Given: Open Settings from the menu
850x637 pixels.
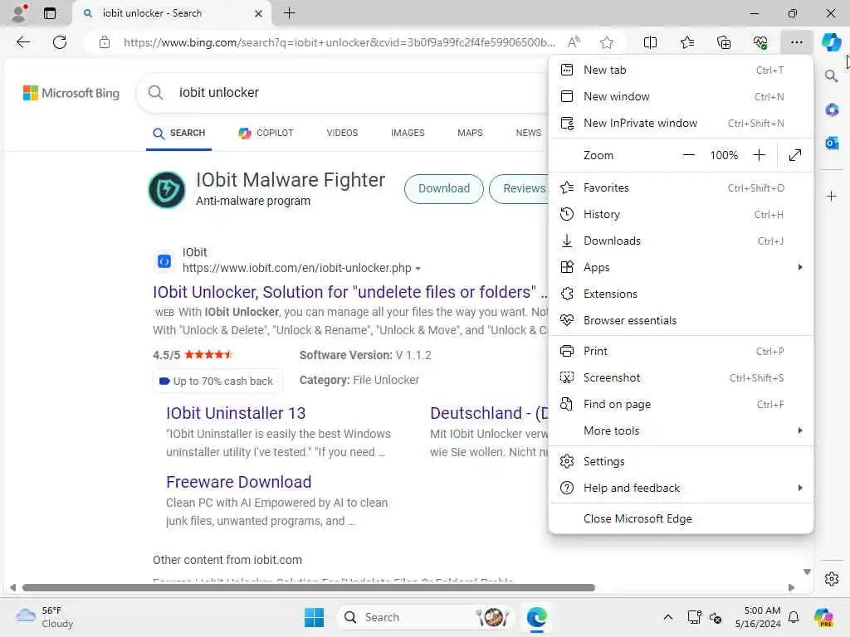Looking at the screenshot, I should (681, 461).
